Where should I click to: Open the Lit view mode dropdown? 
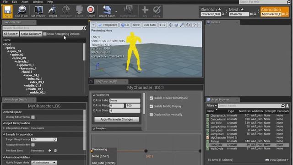tap(125, 25)
